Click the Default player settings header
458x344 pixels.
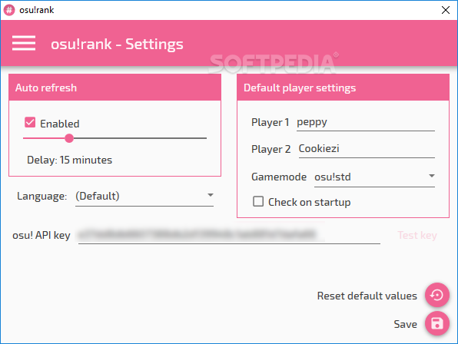pos(343,88)
